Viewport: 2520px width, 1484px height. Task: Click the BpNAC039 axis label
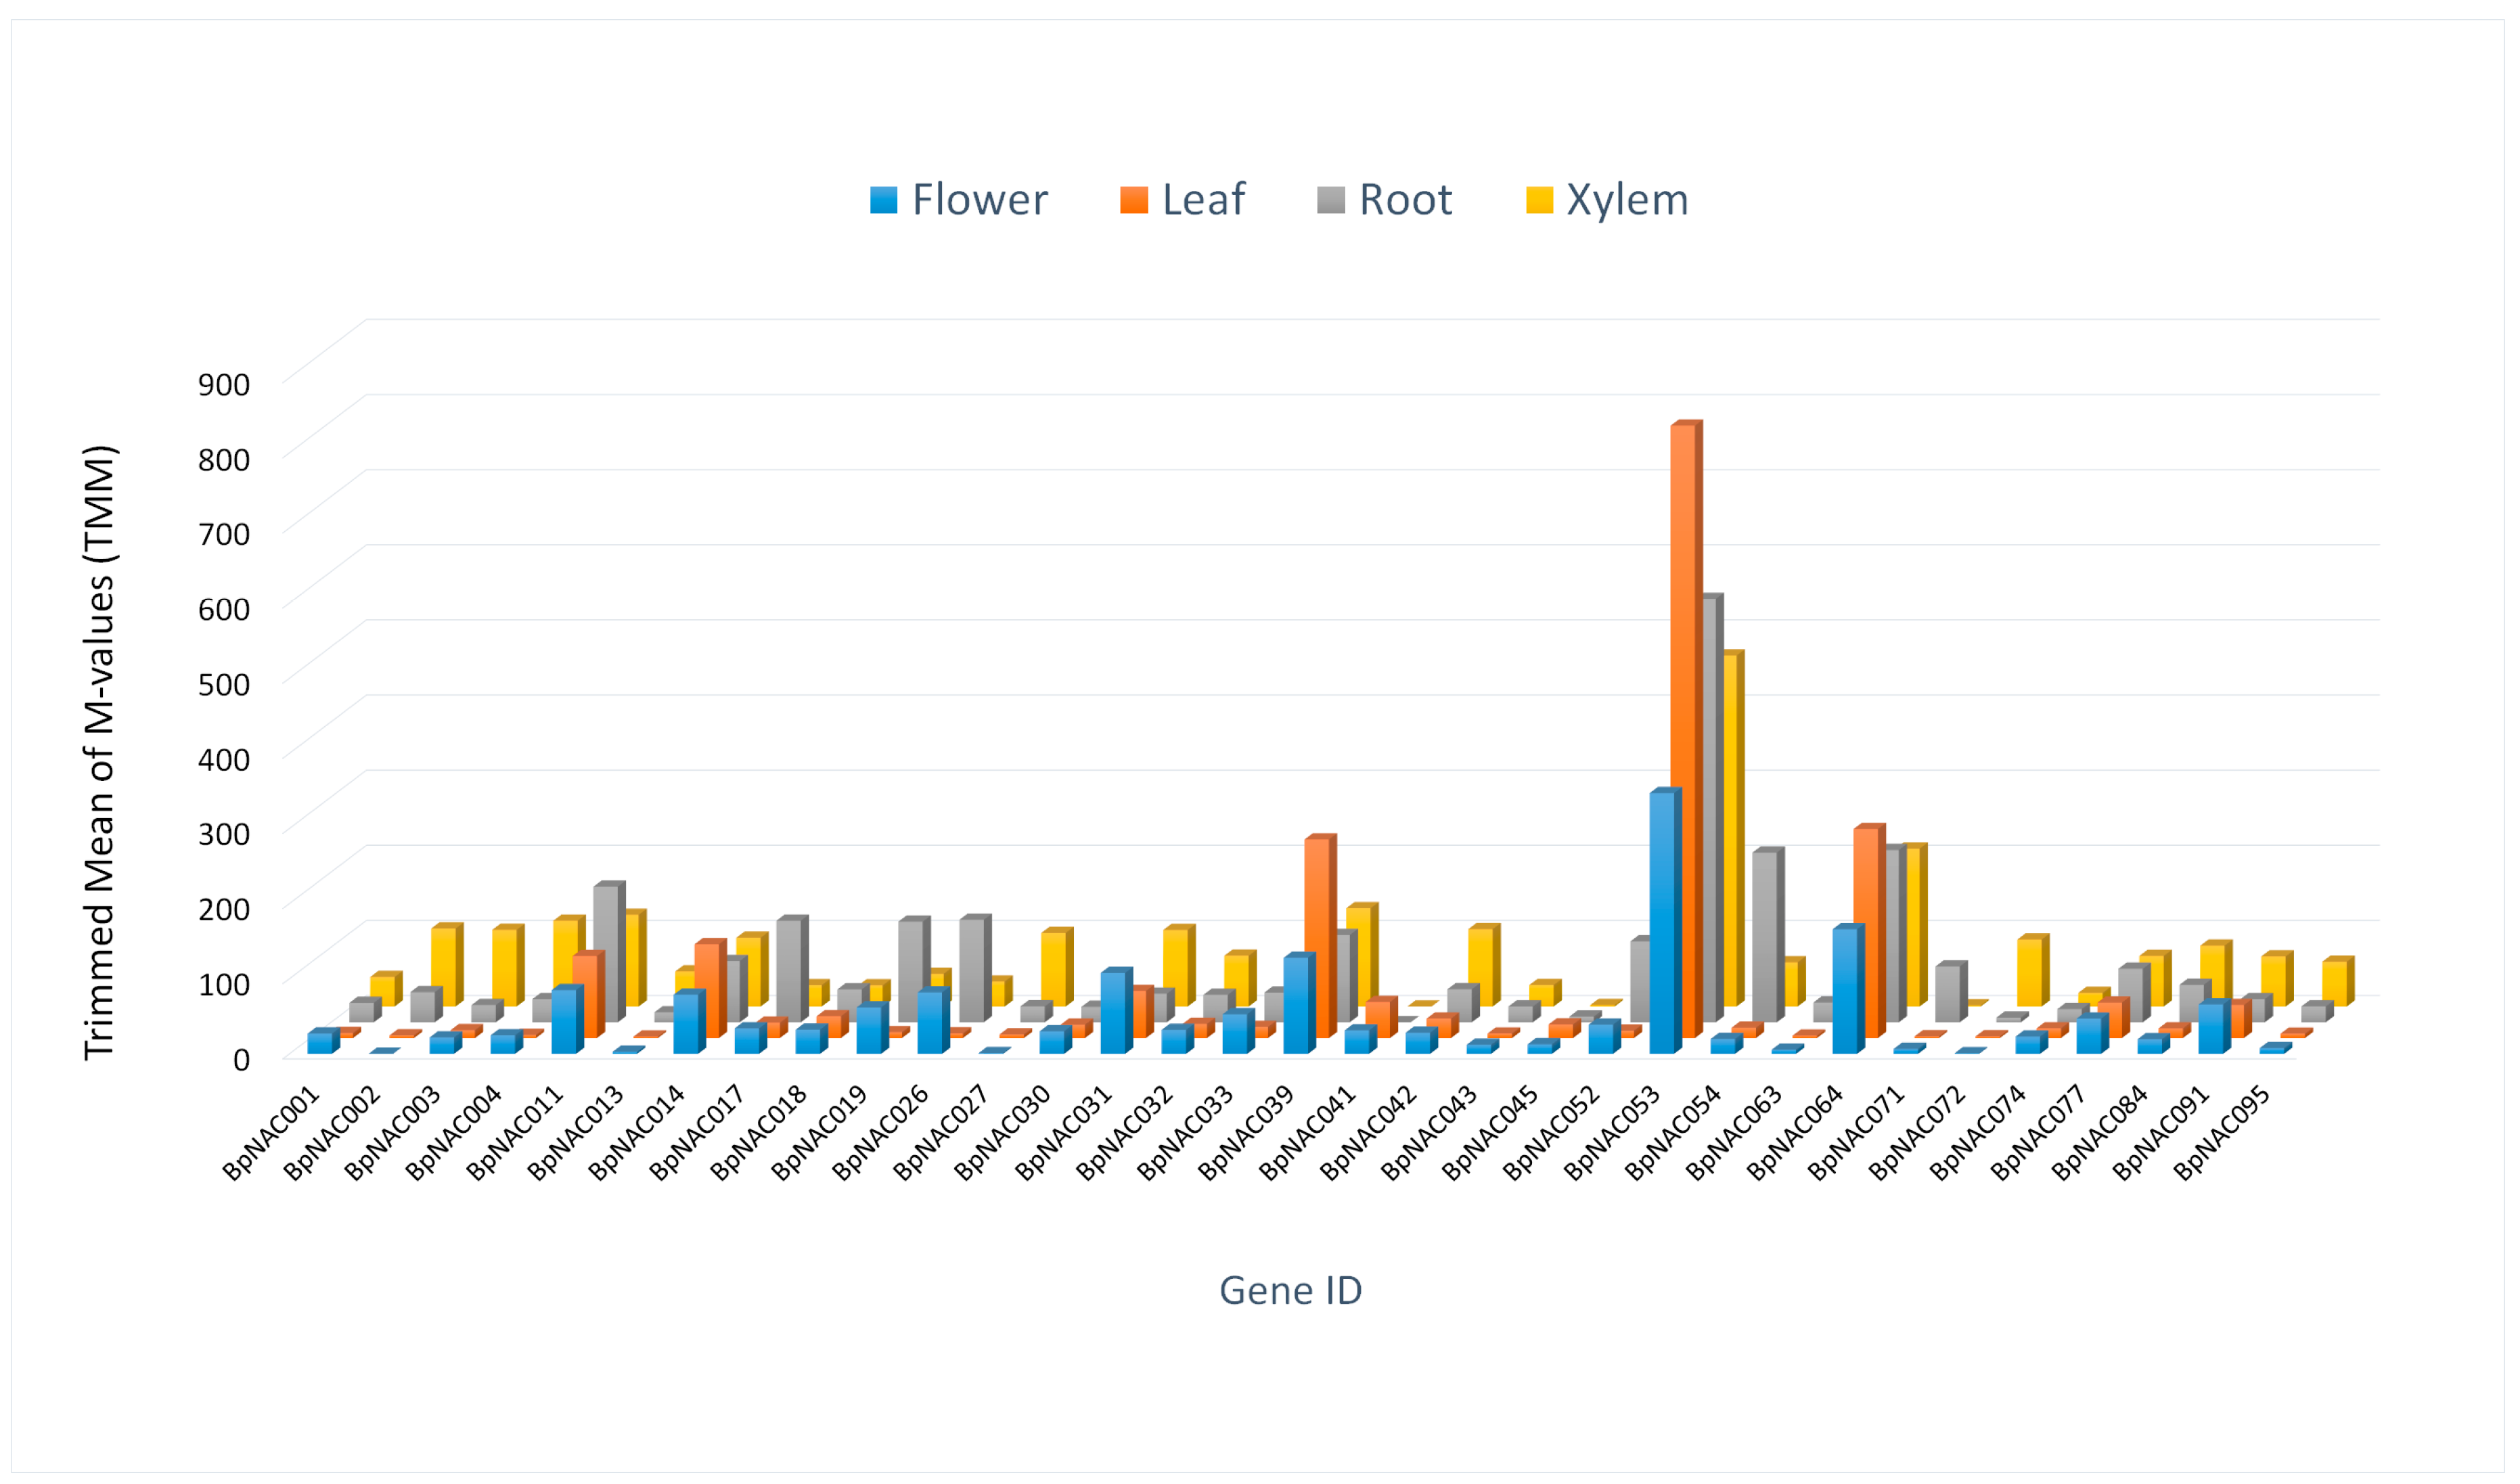pos(1247,1133)
